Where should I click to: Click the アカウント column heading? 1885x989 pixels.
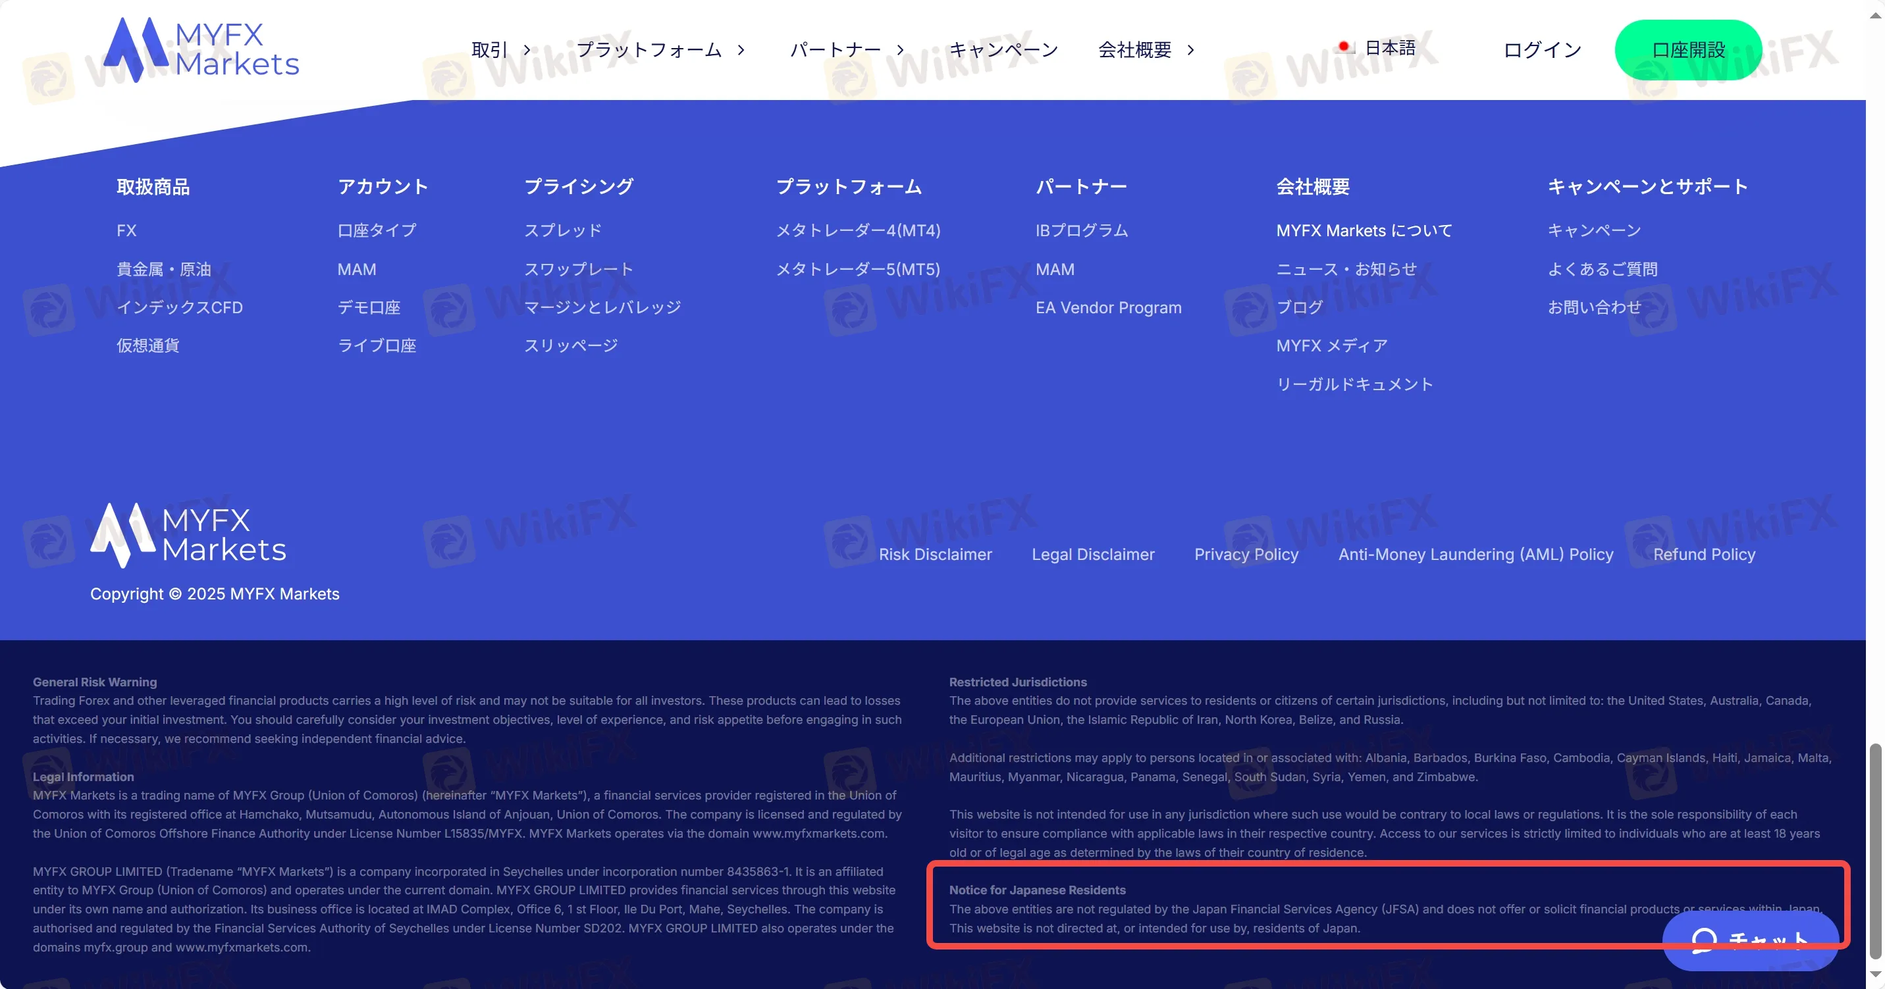coord(383,186)
